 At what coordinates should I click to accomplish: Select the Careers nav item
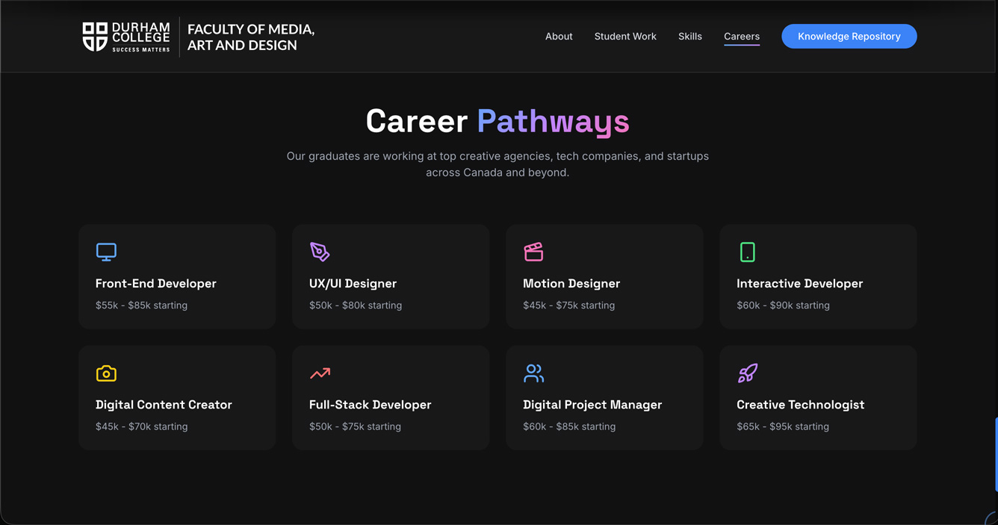coord(742,36)
